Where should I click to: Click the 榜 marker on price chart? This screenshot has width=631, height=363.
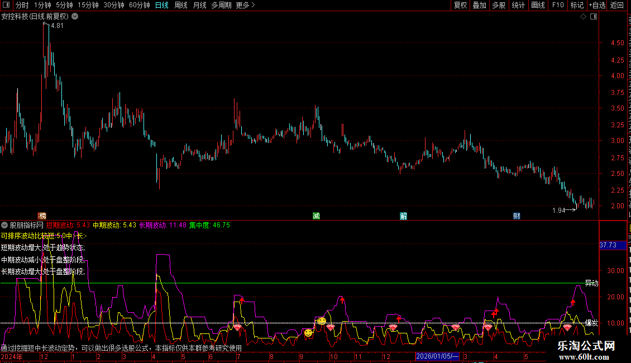coord(42,216)
